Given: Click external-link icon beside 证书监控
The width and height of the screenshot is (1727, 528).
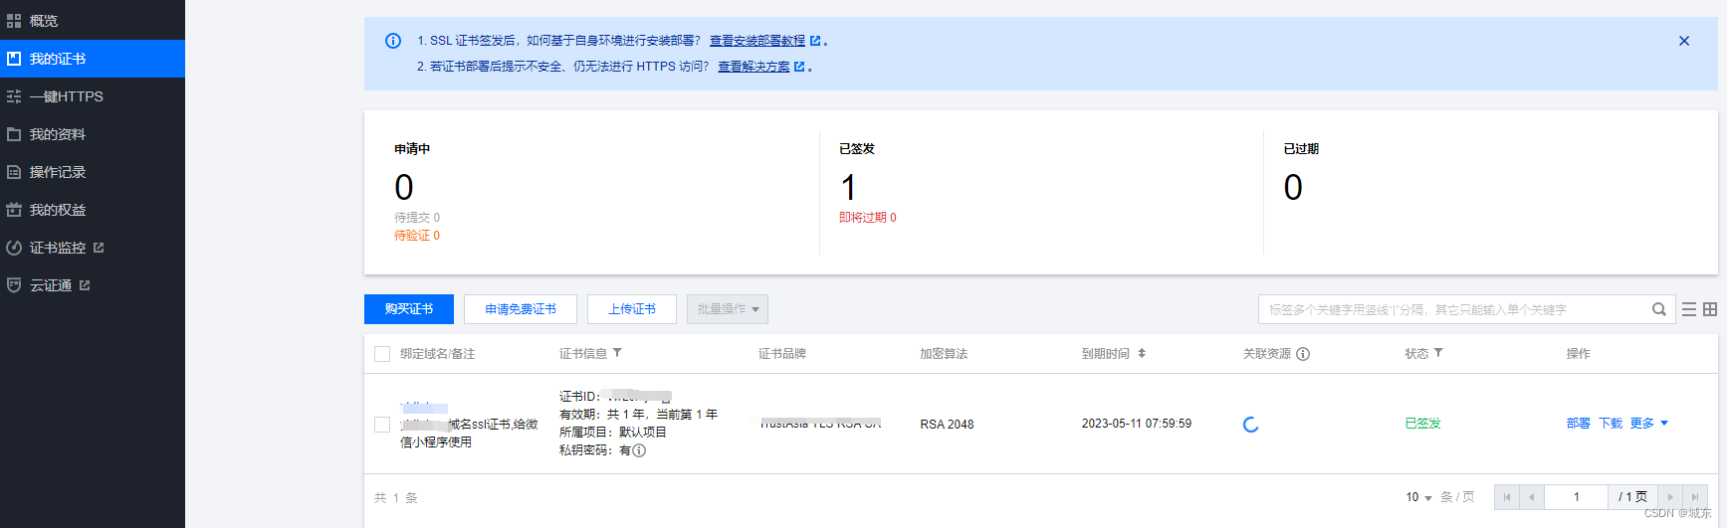Looking at the screenshot, I should 99,248.
